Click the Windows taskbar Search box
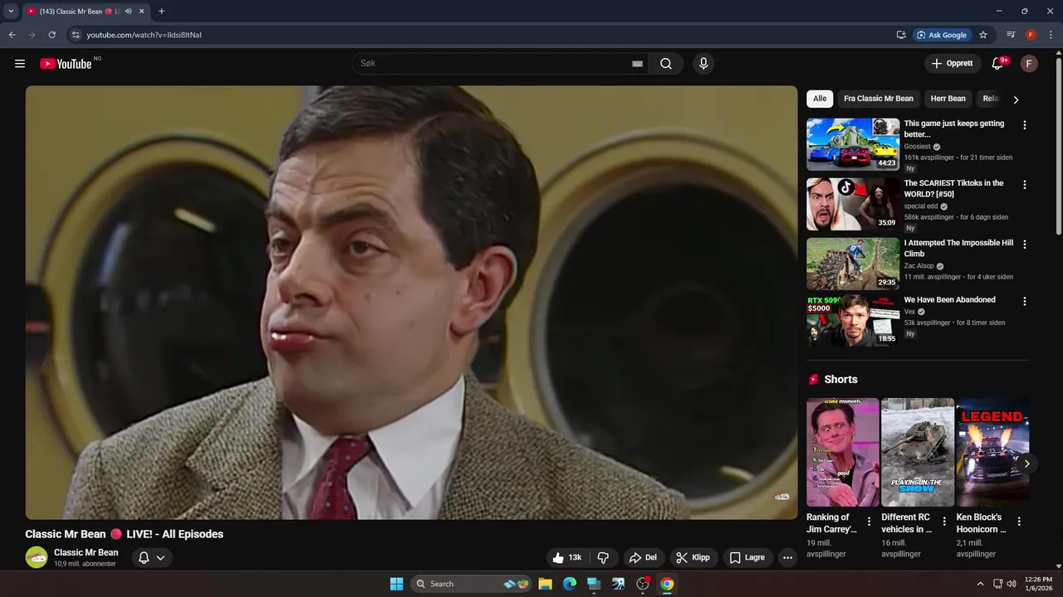Screen dimensions: 1063x597 (471, 584)
